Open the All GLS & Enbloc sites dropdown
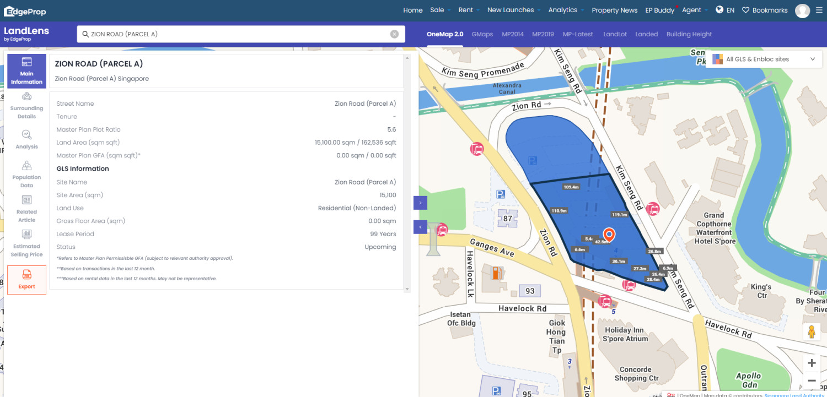The height and width of the screenshot is (397, 827). tap(764, 59)
